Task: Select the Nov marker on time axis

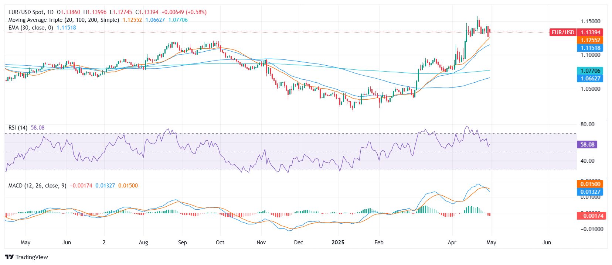Action: pos(261,242)
